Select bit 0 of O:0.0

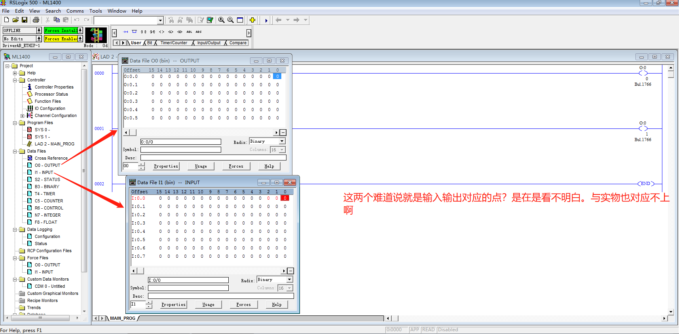[277, 76]
